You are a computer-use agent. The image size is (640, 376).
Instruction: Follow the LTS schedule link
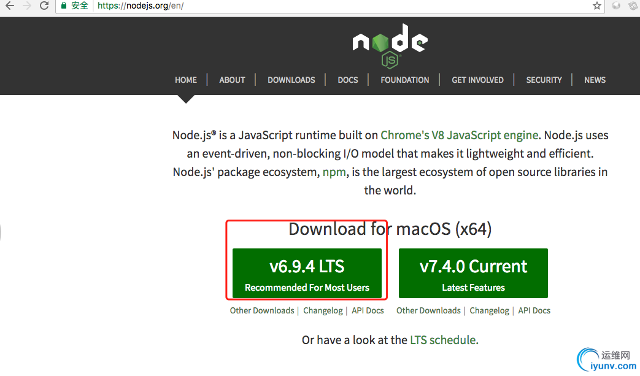coord(443,340)
